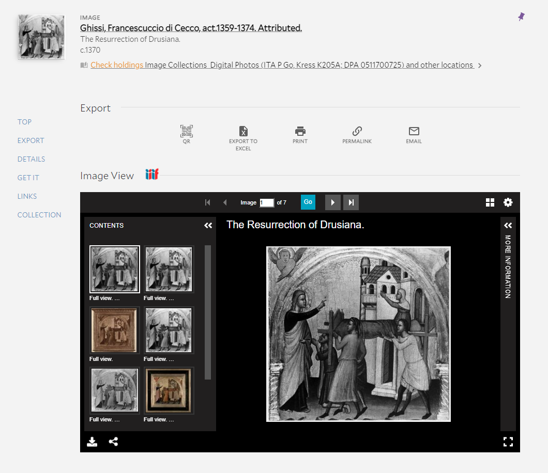
Task: Copy the Permalink
Action: (357, 131)
